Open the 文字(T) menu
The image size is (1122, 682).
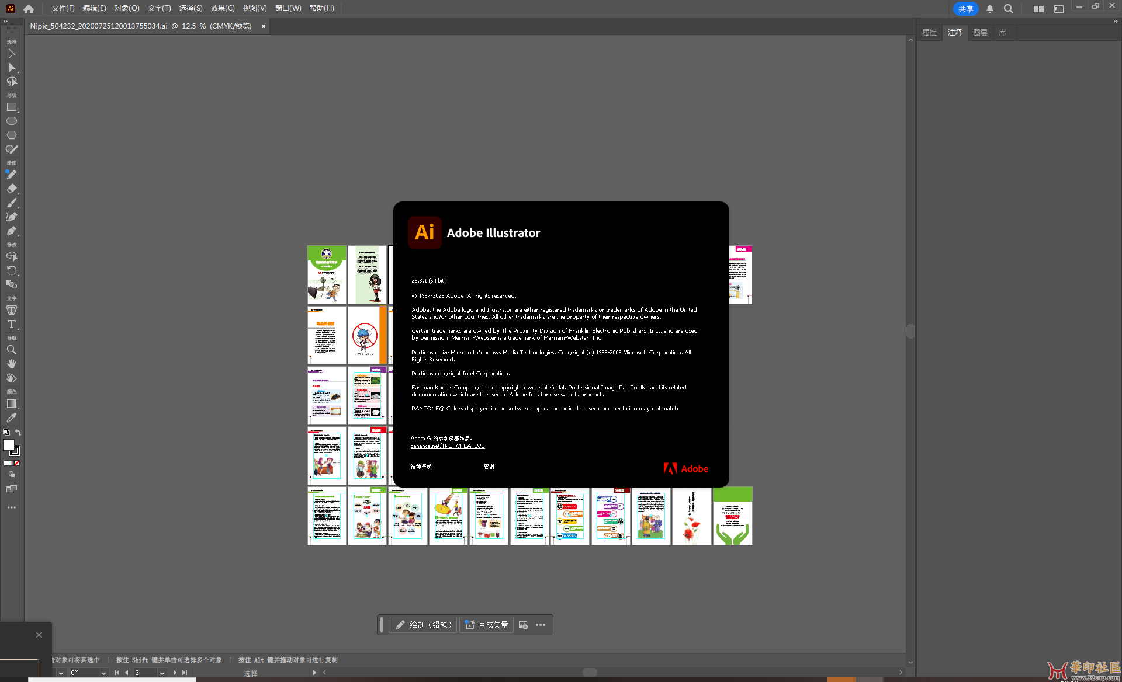pyautogui.click(x=159, y=8)
